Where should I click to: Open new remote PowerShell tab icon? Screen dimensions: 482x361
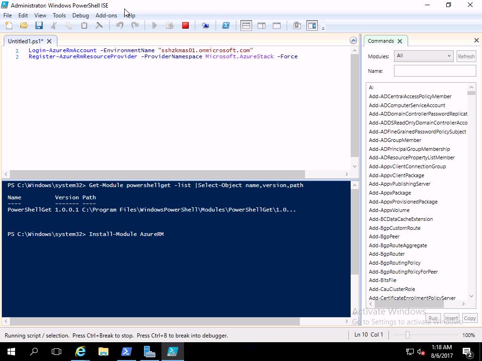pos(205,25)
